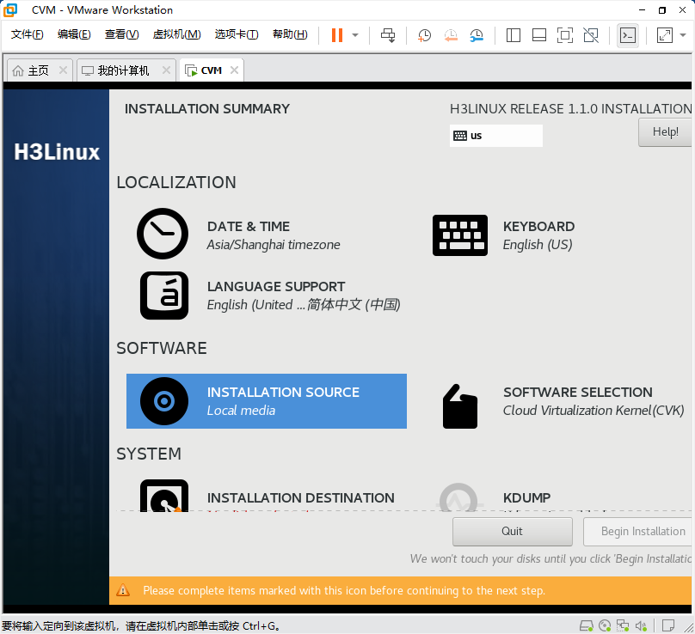Click the CD/DVD device status icon

[605, 625]
